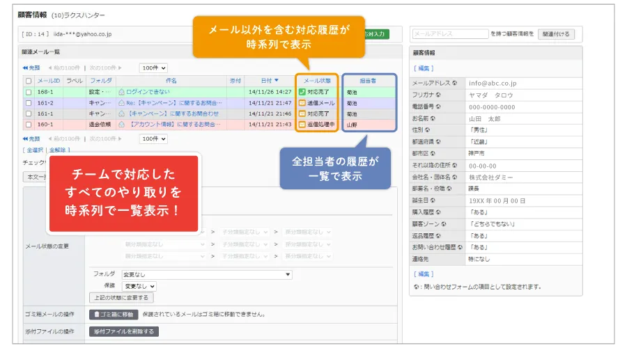Click the 先頭 rewind icon above the mail list
627x348 pixels.
(x=26, y=68)
